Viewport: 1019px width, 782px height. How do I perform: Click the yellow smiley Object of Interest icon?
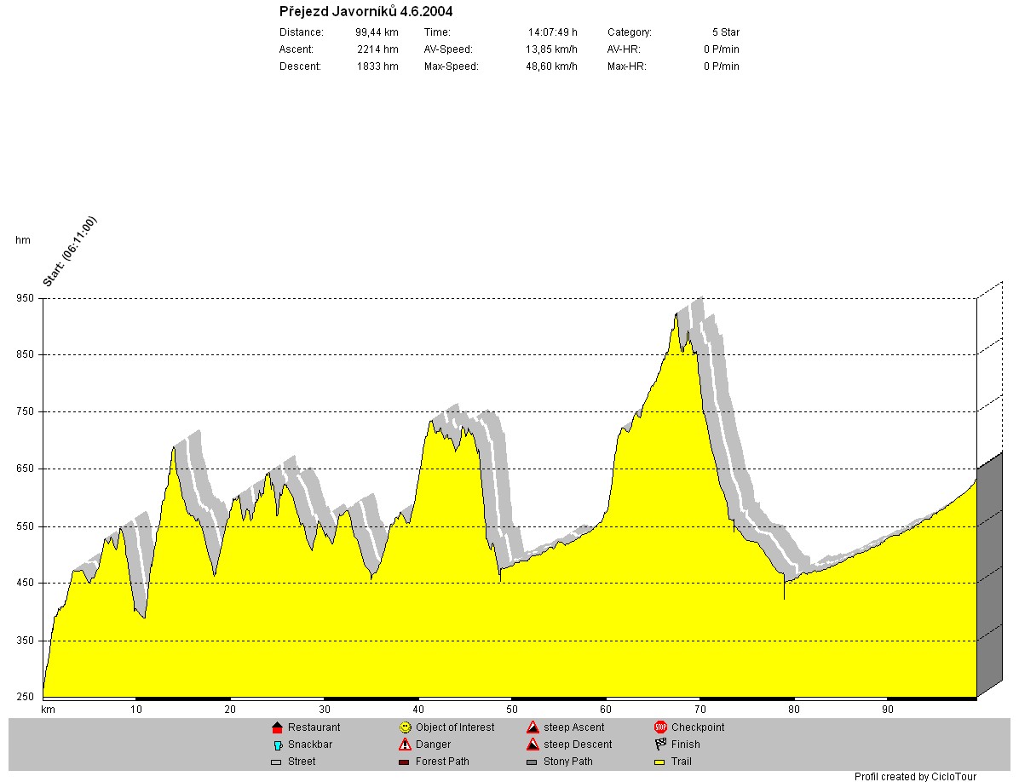[x=405, y=727]
